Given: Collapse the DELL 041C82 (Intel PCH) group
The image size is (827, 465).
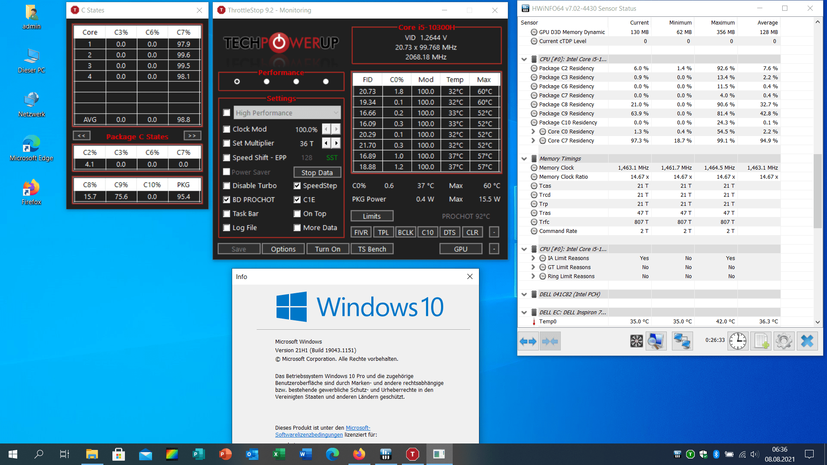Looking at the screenshot, I should click(x=524, y=294).
